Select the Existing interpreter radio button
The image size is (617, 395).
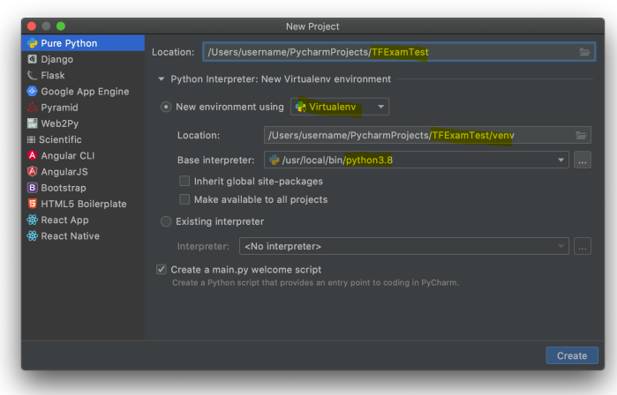(166, 221)
